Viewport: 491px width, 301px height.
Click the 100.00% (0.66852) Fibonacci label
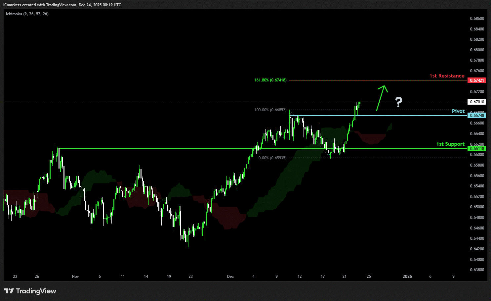coord(270,110)
